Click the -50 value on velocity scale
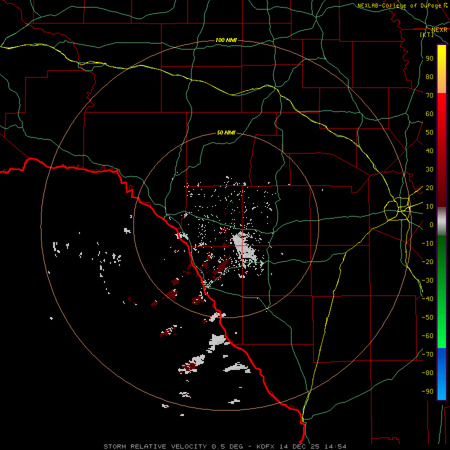 click(427, 317)
